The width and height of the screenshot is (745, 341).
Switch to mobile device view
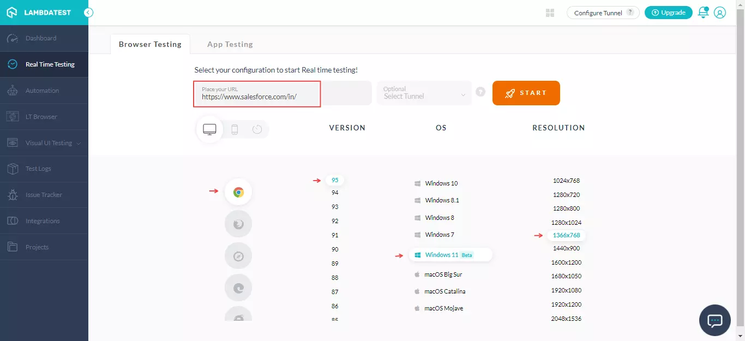tap(235, 129)
